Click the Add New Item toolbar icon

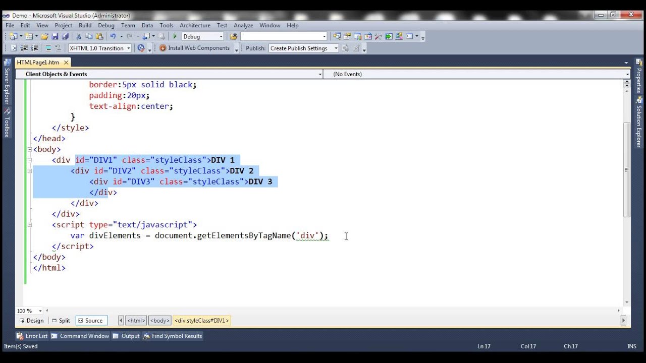tap(29, 36)
